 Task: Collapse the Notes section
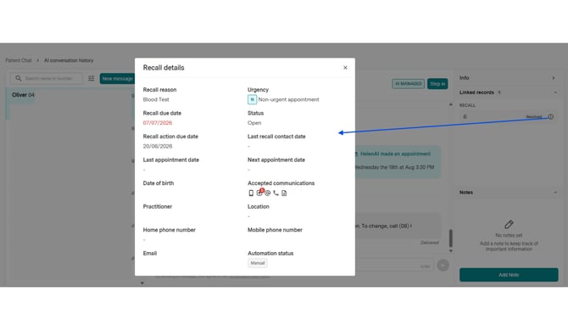(555, 193)
